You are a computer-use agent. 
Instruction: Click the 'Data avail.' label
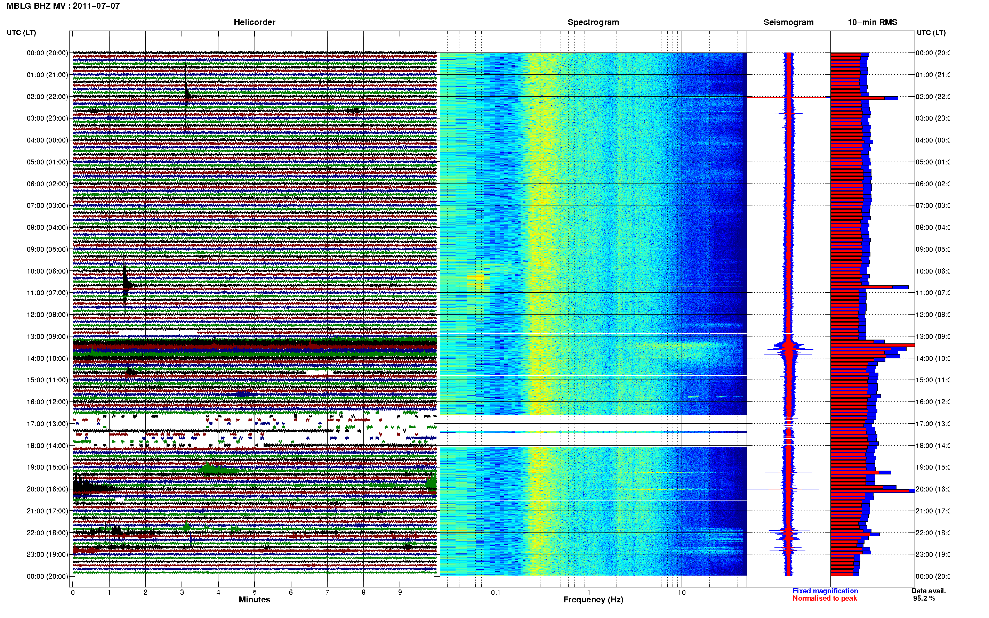coord(928,591)
